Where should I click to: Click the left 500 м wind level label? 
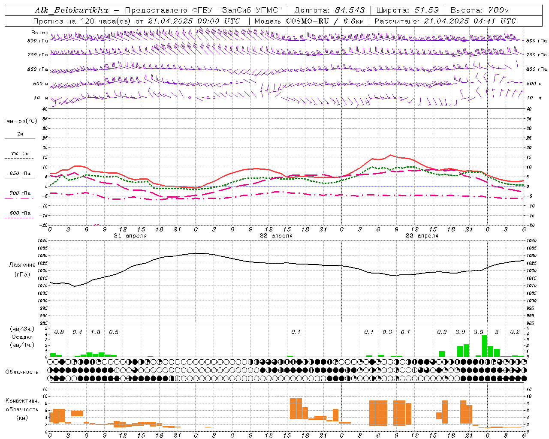tap(41, 84)
